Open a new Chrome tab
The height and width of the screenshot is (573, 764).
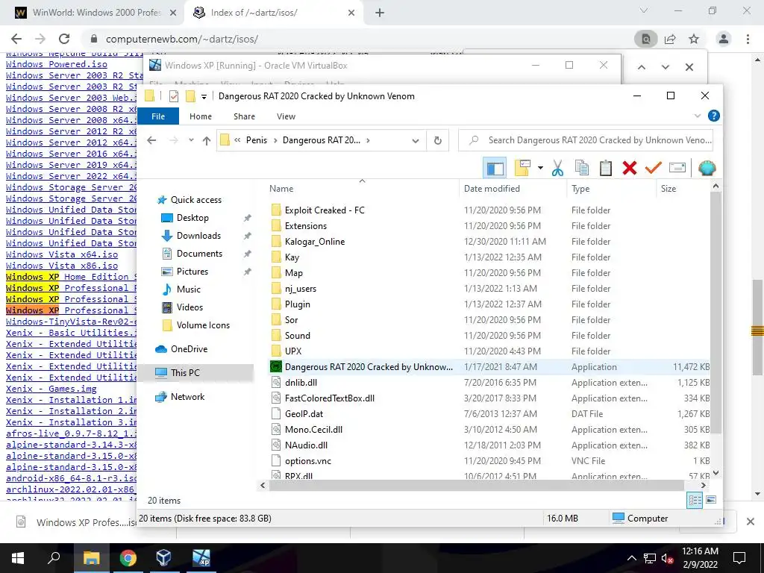click(380, 13)
